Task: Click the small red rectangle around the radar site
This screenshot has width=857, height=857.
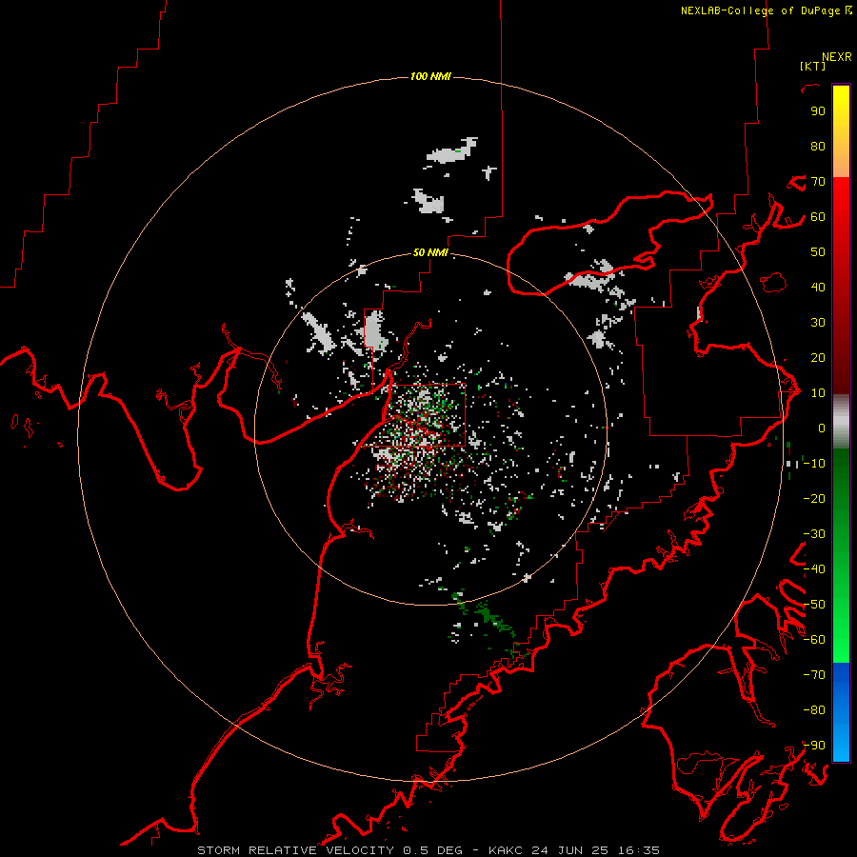Action: (427, 415)
